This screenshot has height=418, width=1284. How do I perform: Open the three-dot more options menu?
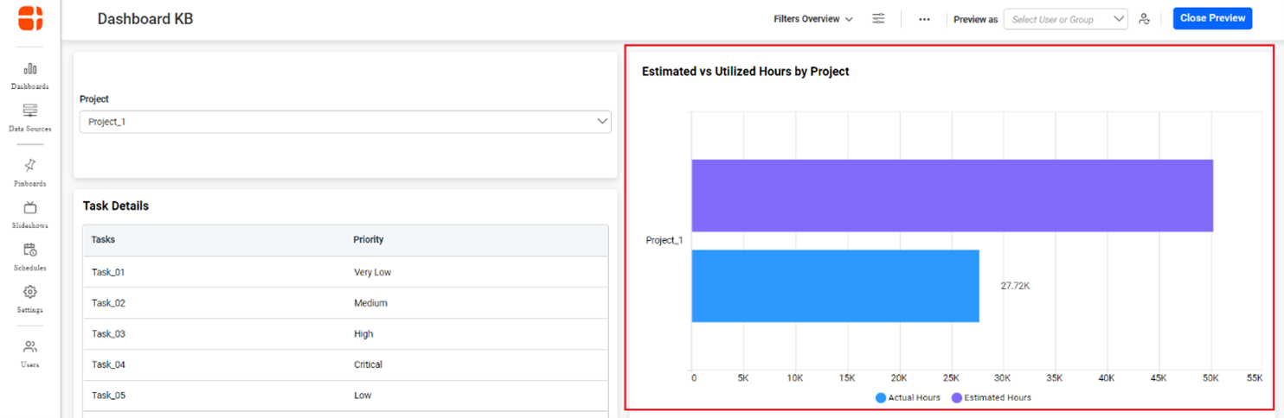(924, 19)
